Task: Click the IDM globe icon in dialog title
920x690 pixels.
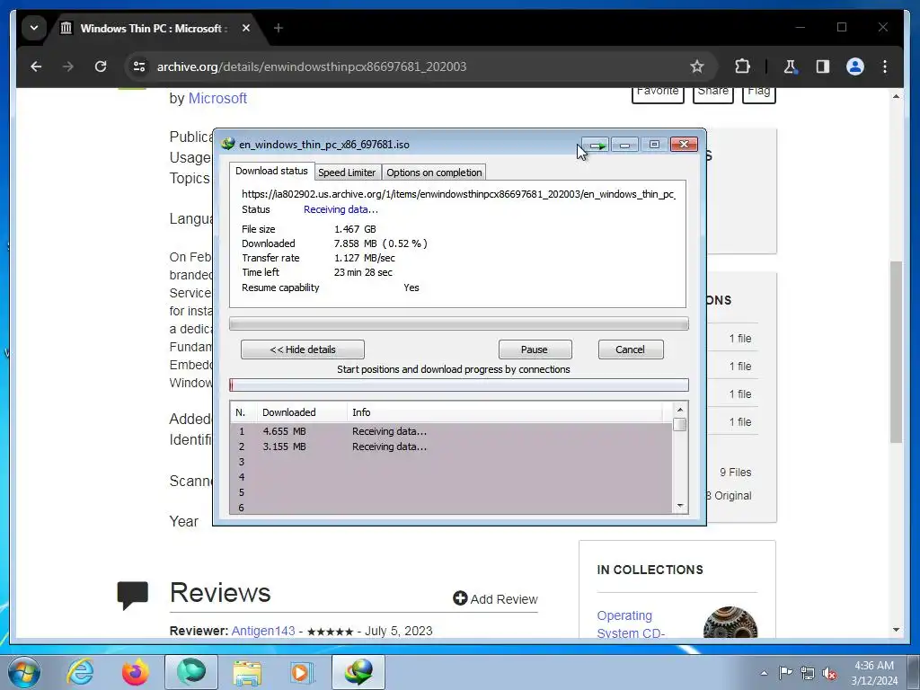Action: 227,144
